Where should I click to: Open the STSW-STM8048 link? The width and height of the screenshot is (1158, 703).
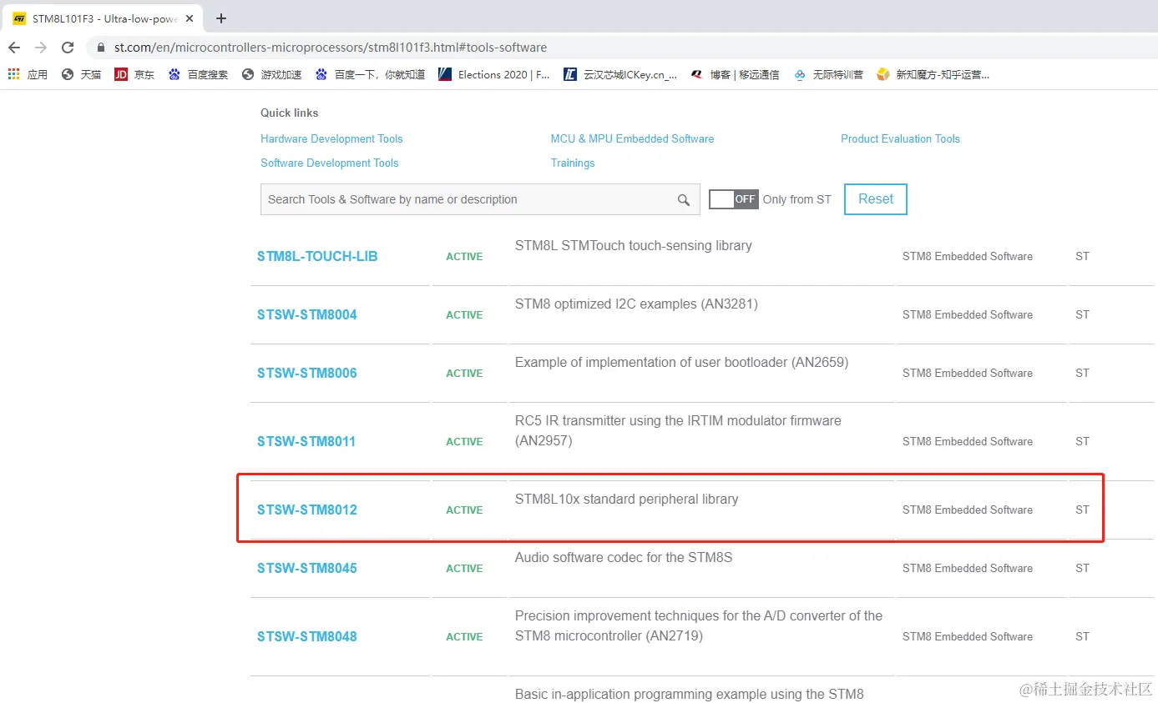click(307, 636)
